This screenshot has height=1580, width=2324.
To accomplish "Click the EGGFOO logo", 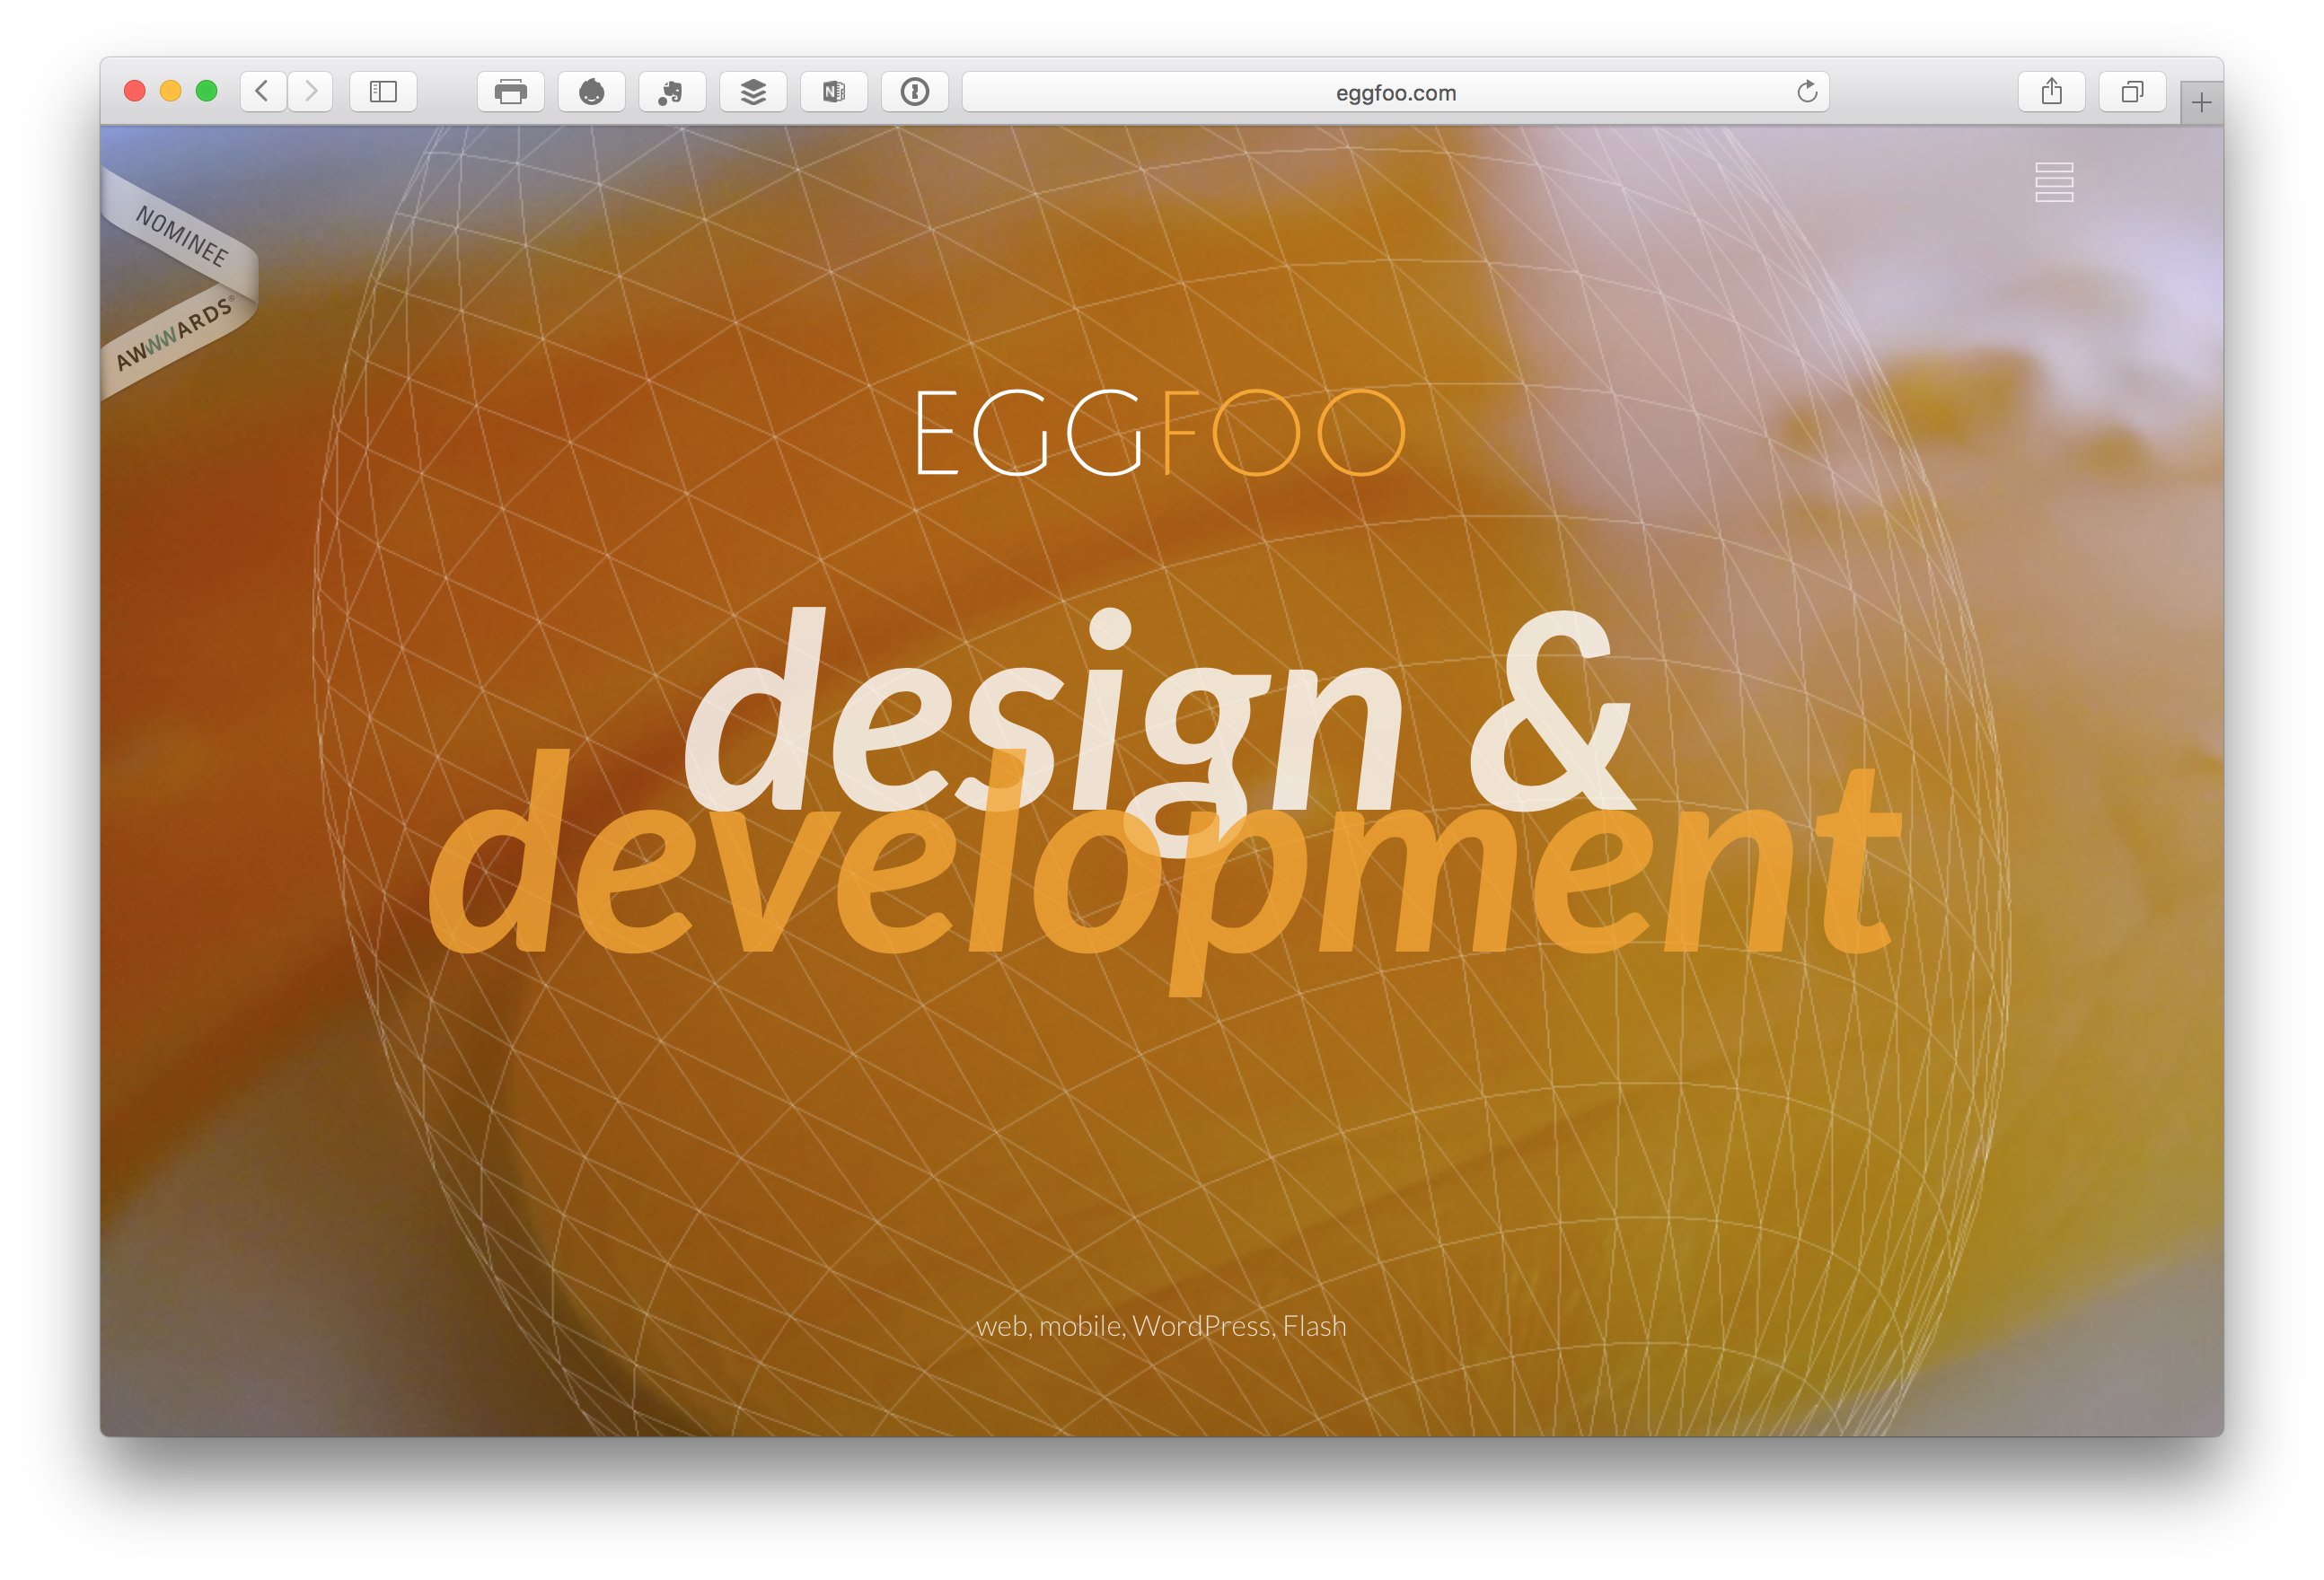I will [1160, 433].
